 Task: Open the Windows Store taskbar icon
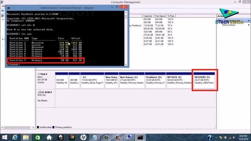[x=38, y=137]
